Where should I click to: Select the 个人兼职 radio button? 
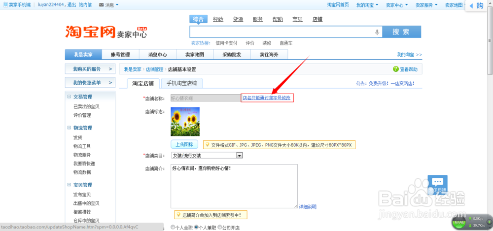(x=196, y=227)
